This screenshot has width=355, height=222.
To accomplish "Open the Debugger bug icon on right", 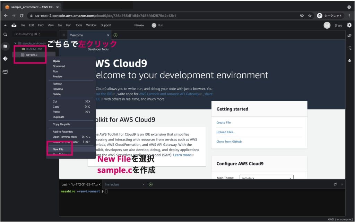I will [349, 60].
